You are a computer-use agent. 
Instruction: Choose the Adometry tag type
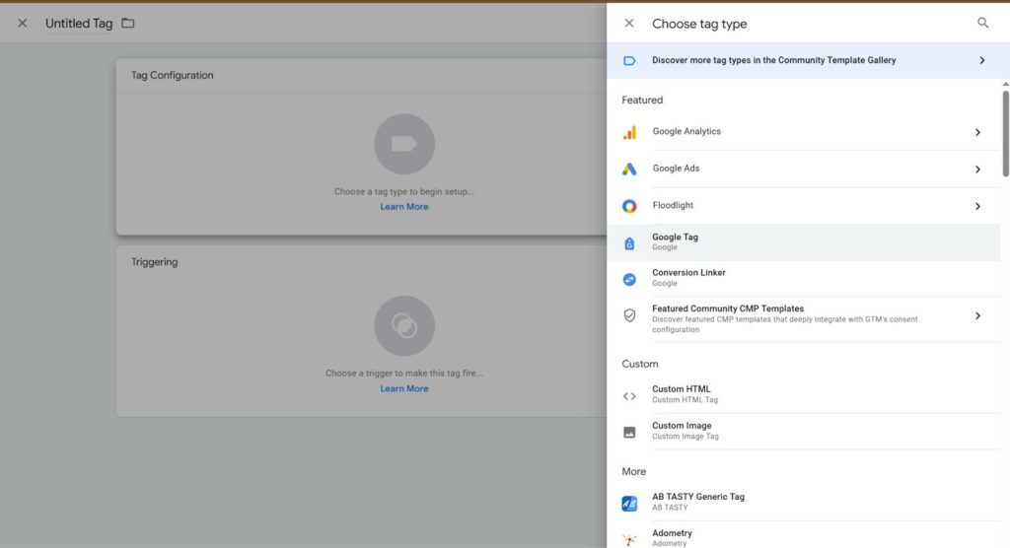pyautogui.click(x=804, y=536)
